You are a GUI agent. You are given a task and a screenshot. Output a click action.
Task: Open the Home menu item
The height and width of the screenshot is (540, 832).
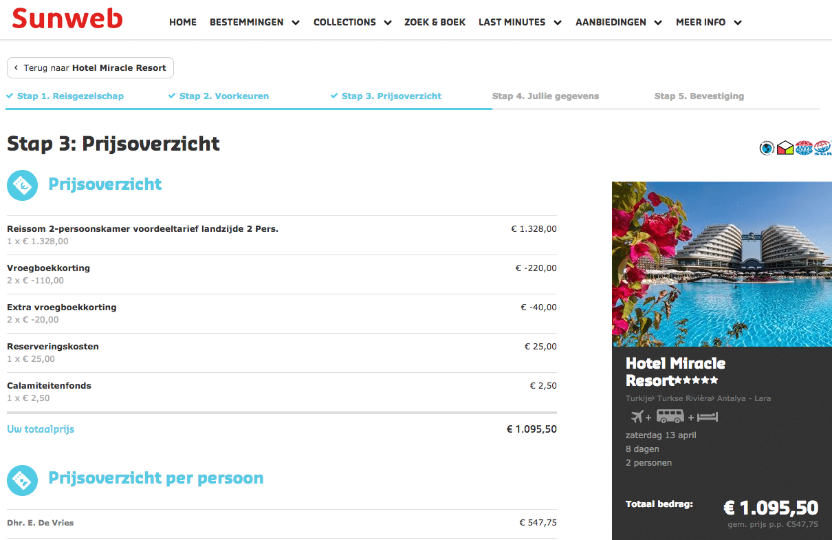(x=183, y=22)
